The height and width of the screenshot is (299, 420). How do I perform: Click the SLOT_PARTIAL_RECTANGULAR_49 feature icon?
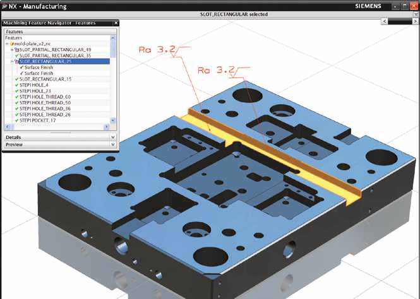tap(16, 50)
